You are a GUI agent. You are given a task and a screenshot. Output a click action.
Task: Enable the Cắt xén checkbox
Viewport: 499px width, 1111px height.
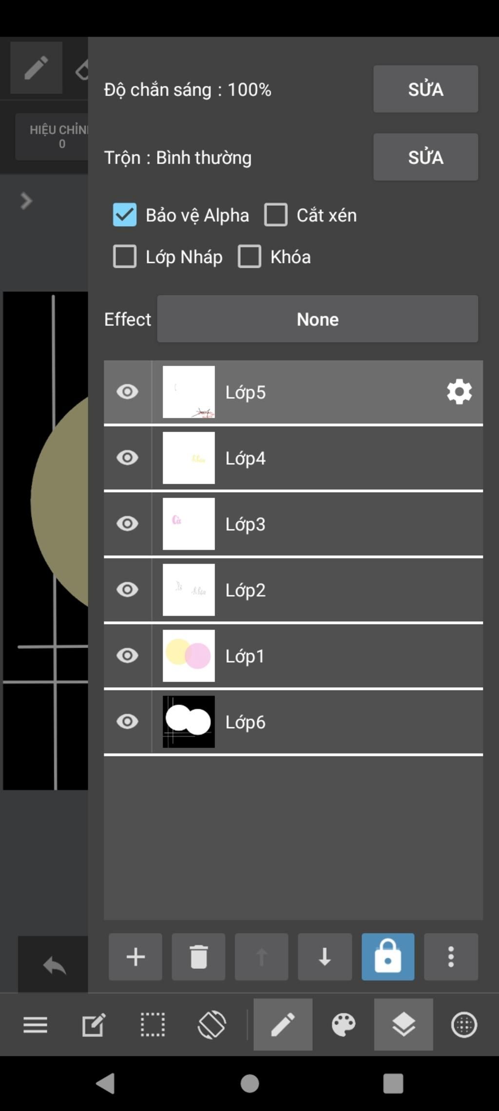coord(276,215)
